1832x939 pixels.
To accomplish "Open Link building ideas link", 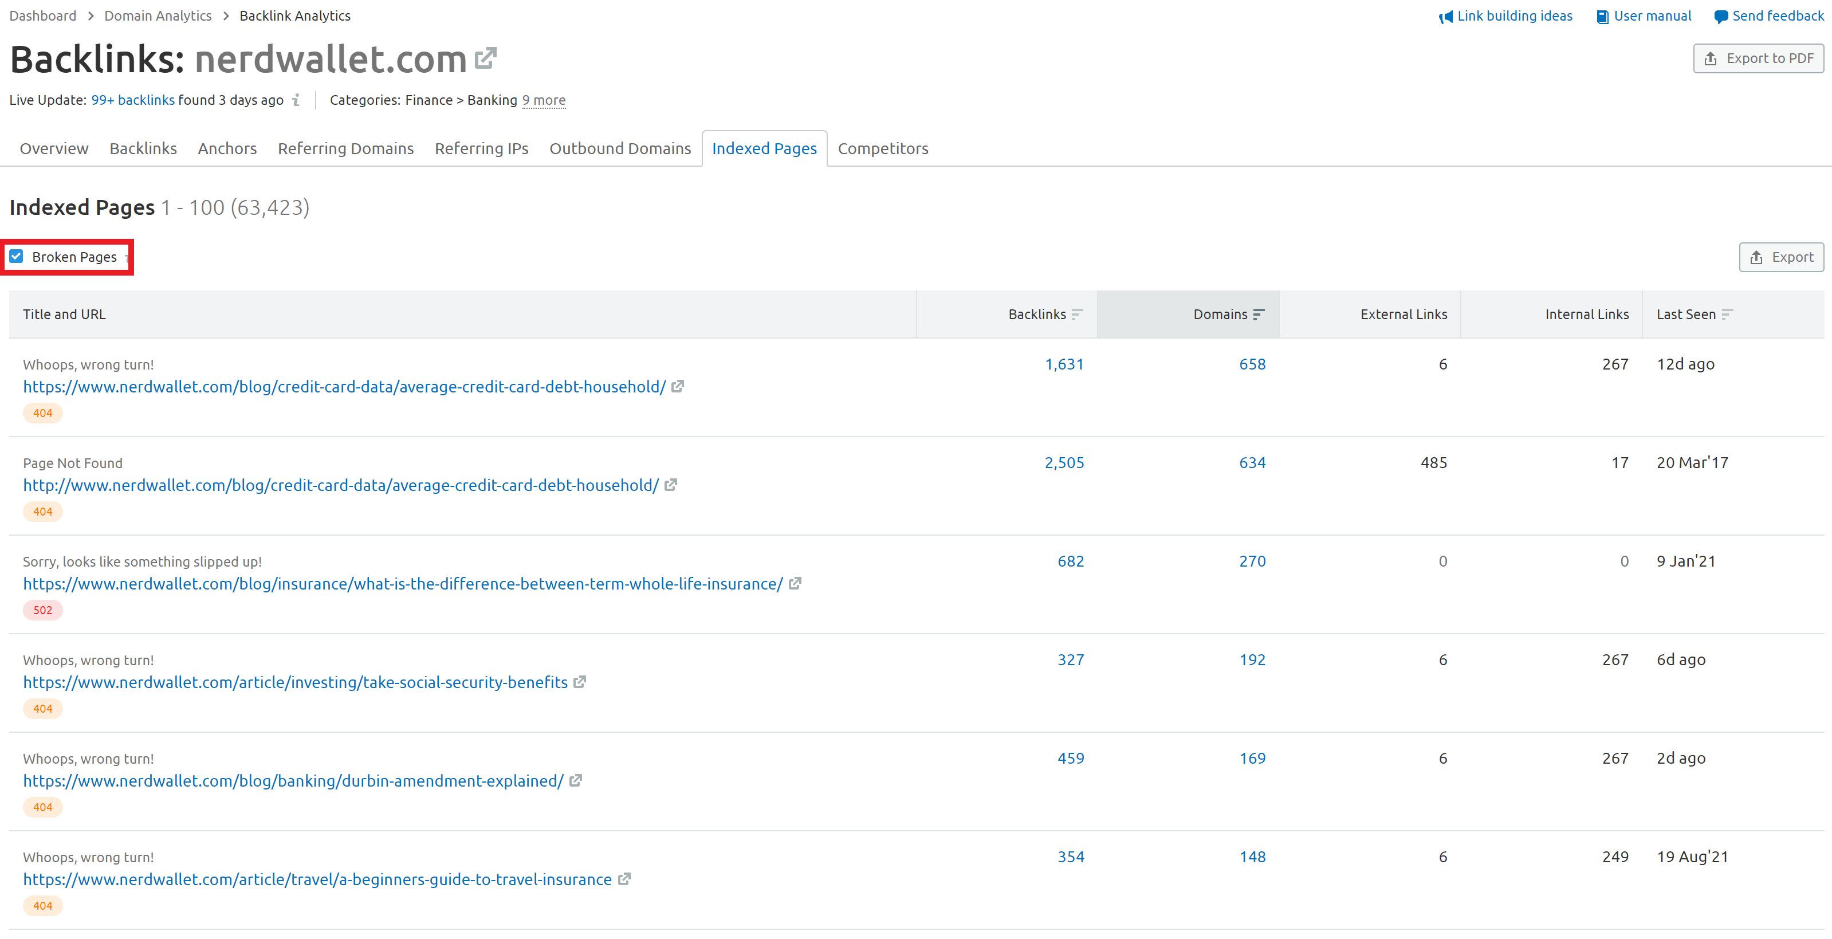I will [1505, 17].
